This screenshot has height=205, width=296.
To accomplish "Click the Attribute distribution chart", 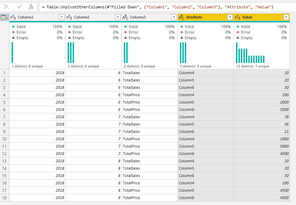I will 183,53.
